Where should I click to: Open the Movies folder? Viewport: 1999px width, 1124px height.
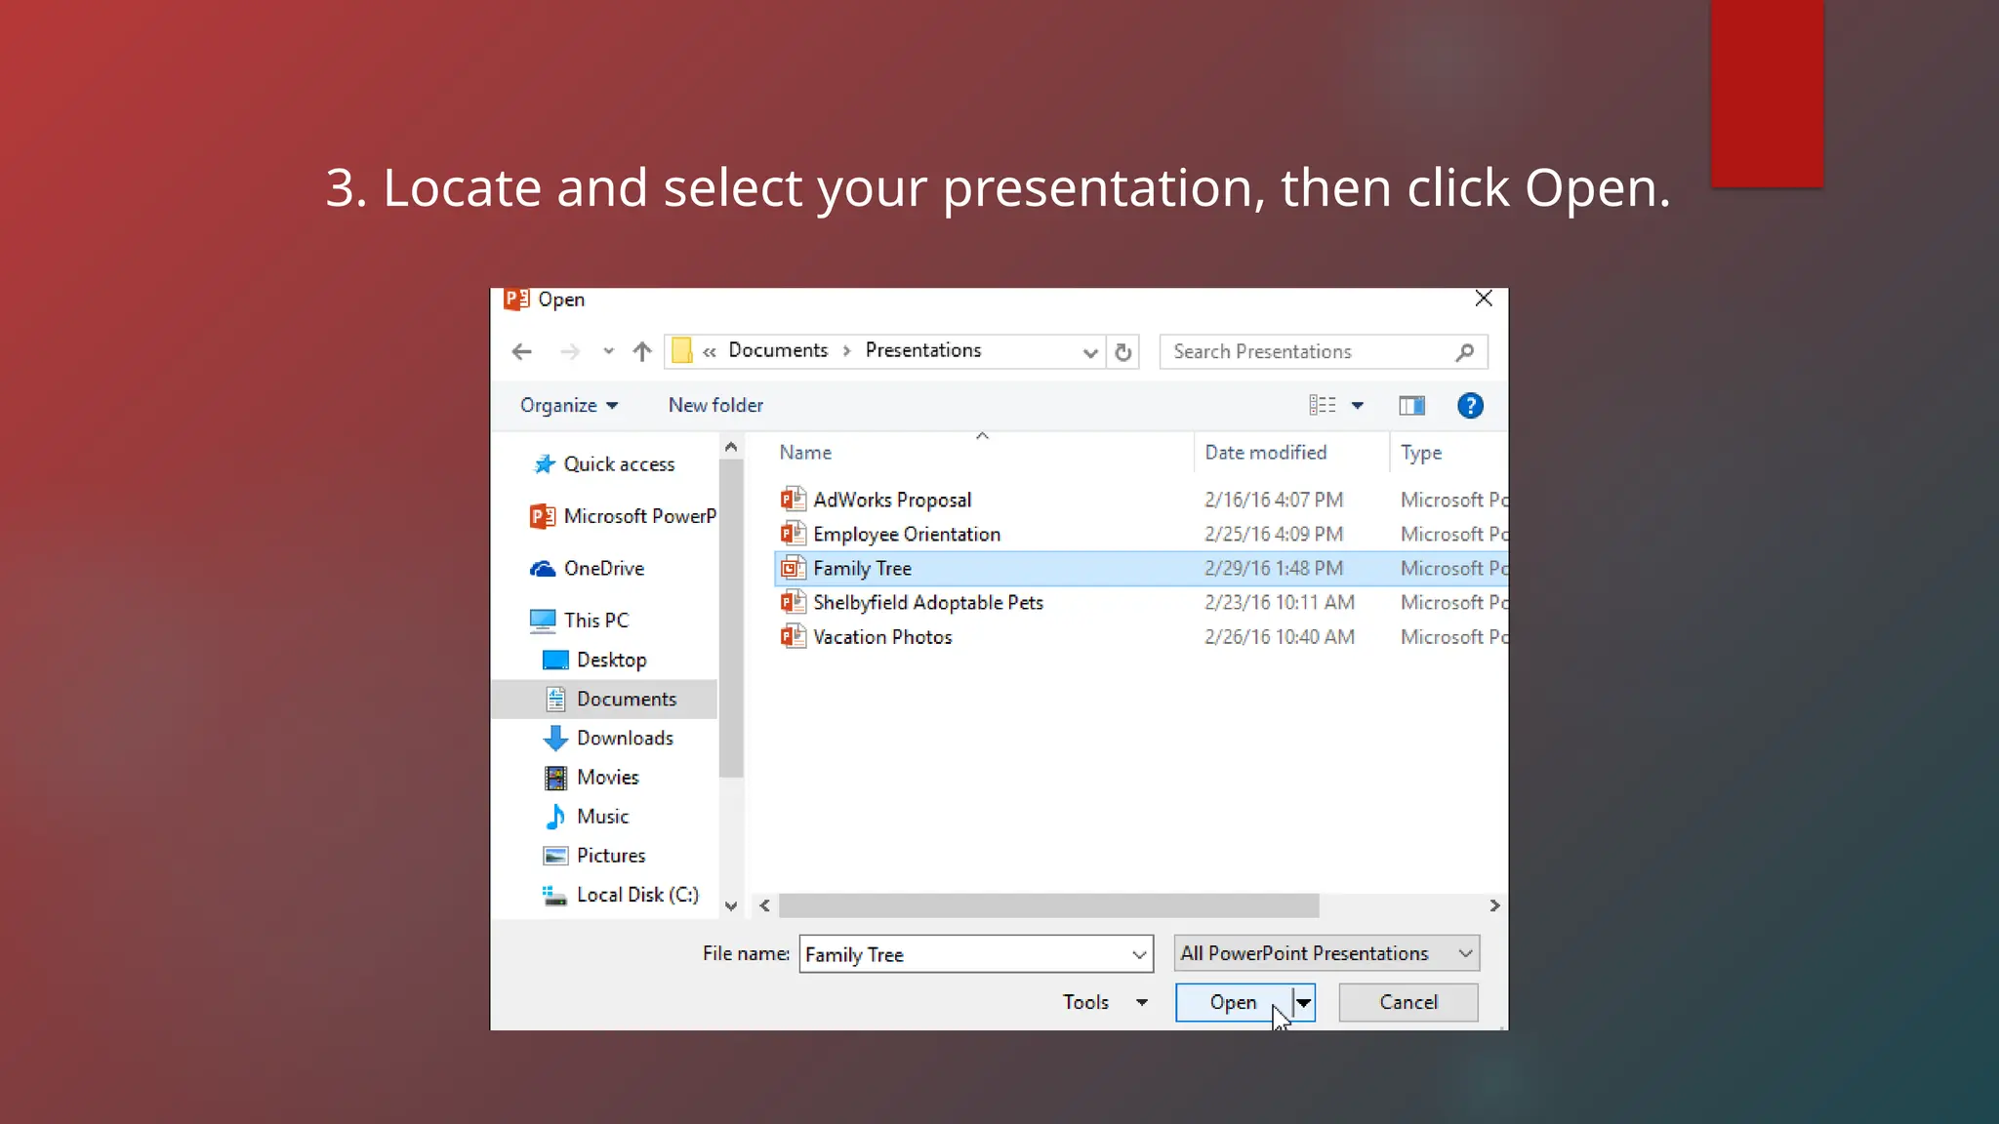click(x=591, y=778)
